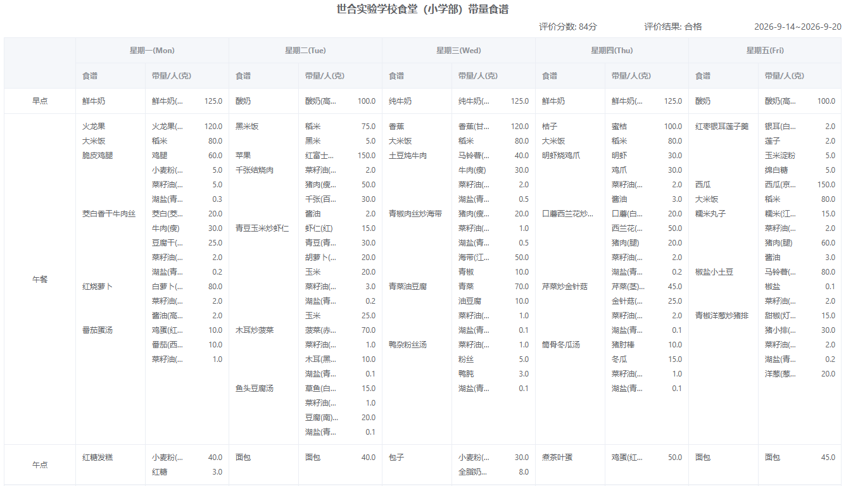Screen dimensions: 846x486
Task: Select Tuesday's 青豆玉米炒虾仁 dish
Action: coord(262,228)
